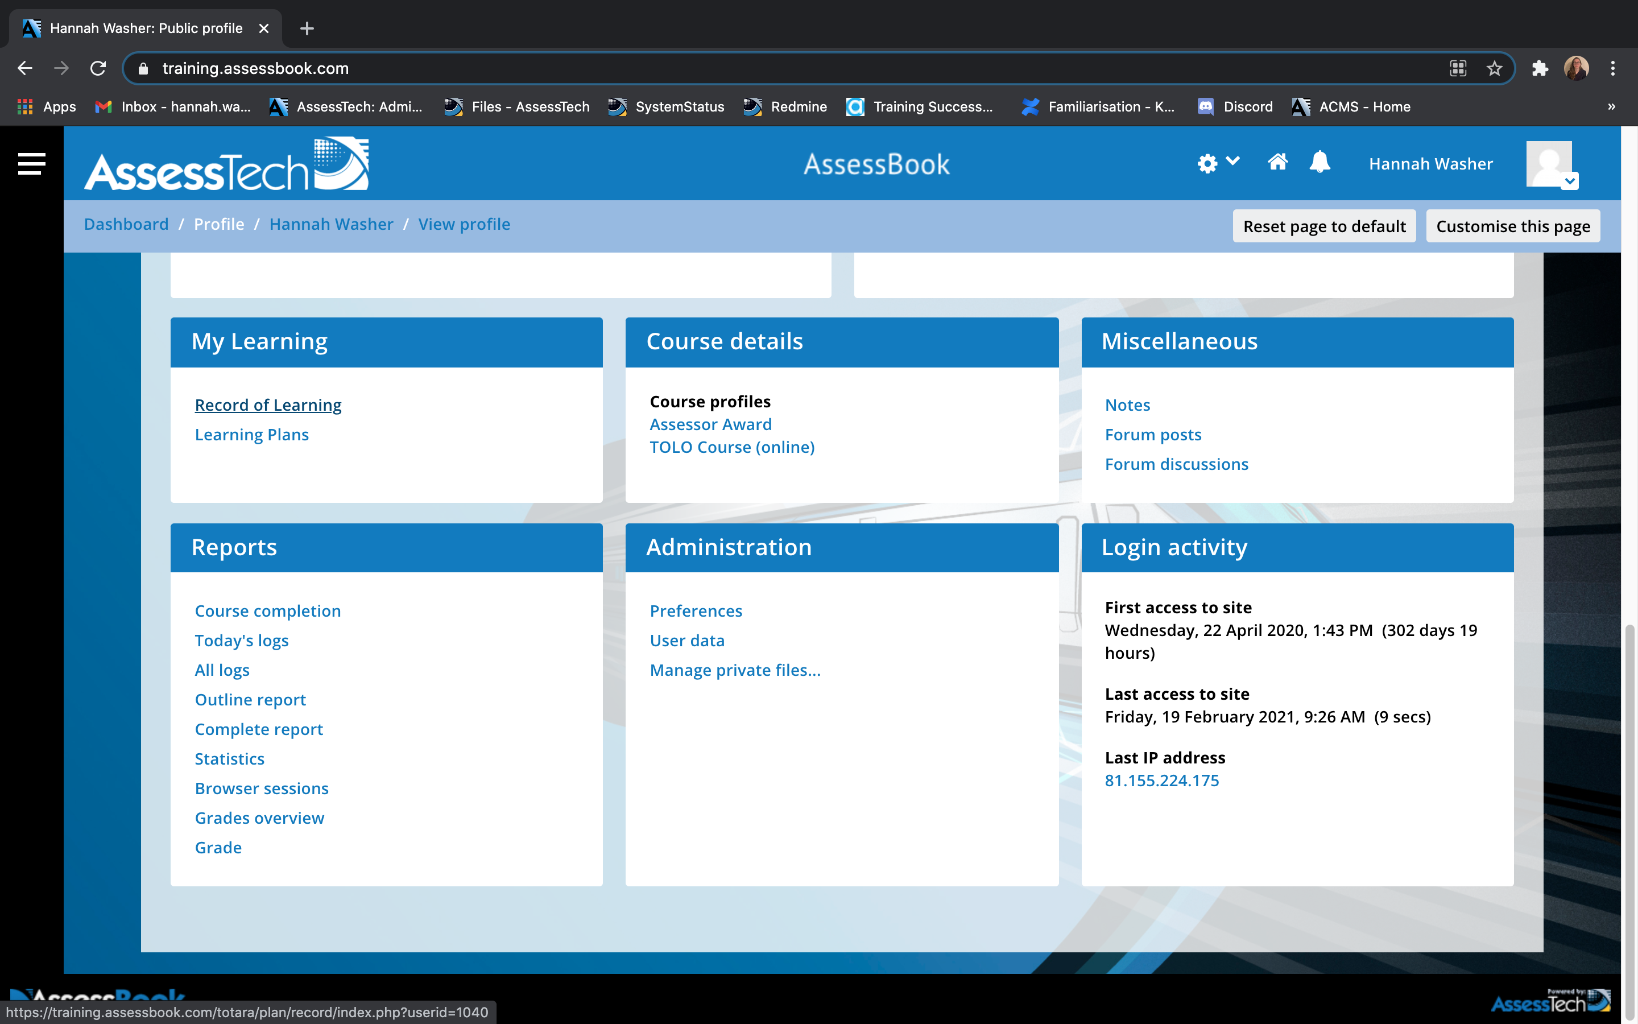The image size is (1638, 1024).
Task: Open the Redmine bookmark
Action: pos(785,107)
